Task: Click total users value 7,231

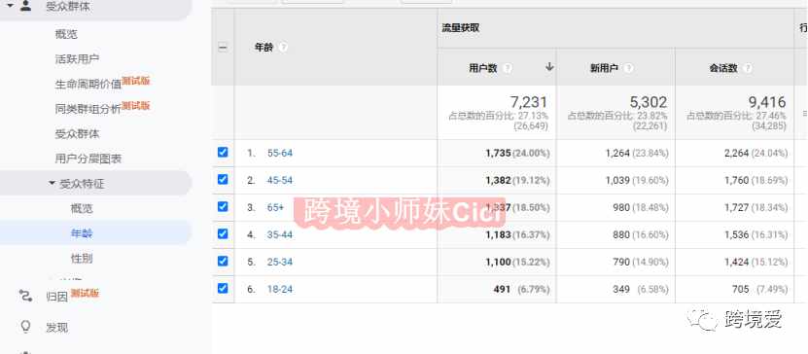Action: coord(529,102)
